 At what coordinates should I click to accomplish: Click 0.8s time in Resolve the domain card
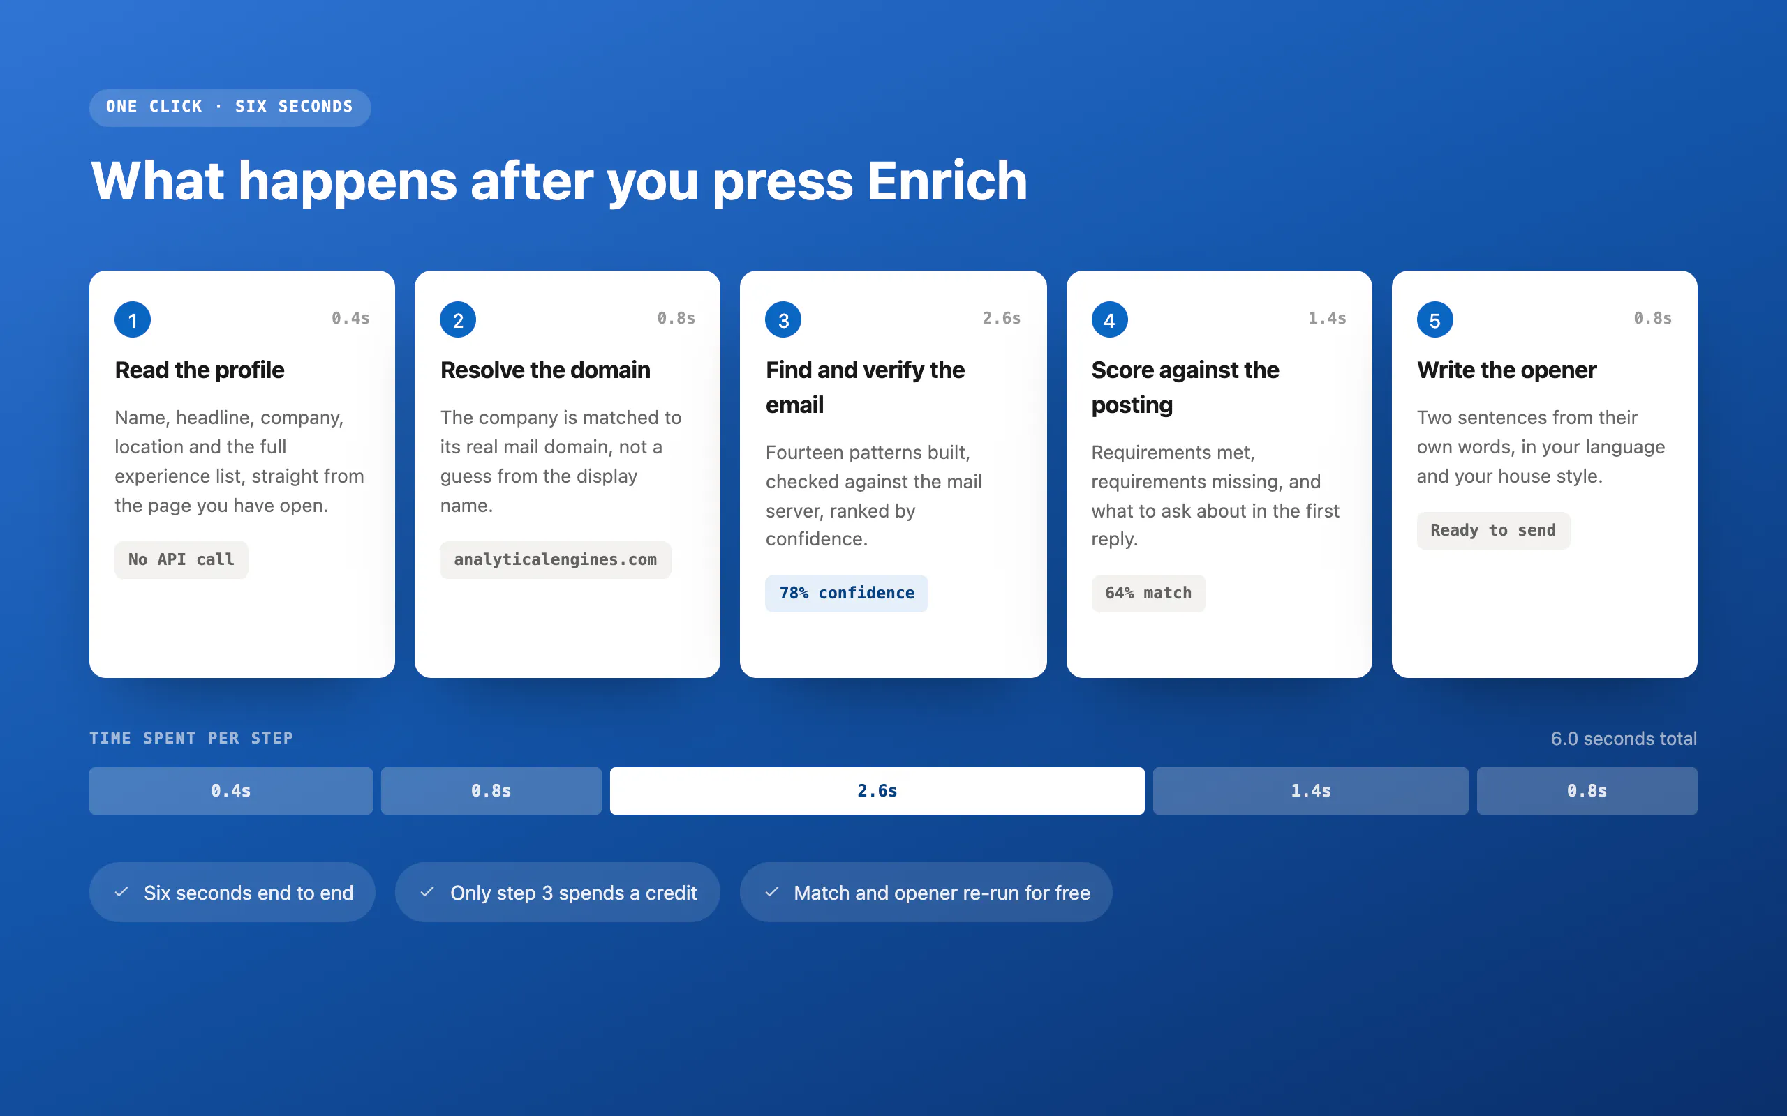pyautogui.click(x=676, y=318)
